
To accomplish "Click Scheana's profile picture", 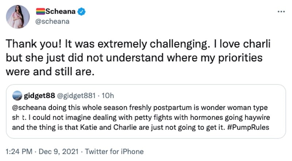I will [x=18, y=17].
